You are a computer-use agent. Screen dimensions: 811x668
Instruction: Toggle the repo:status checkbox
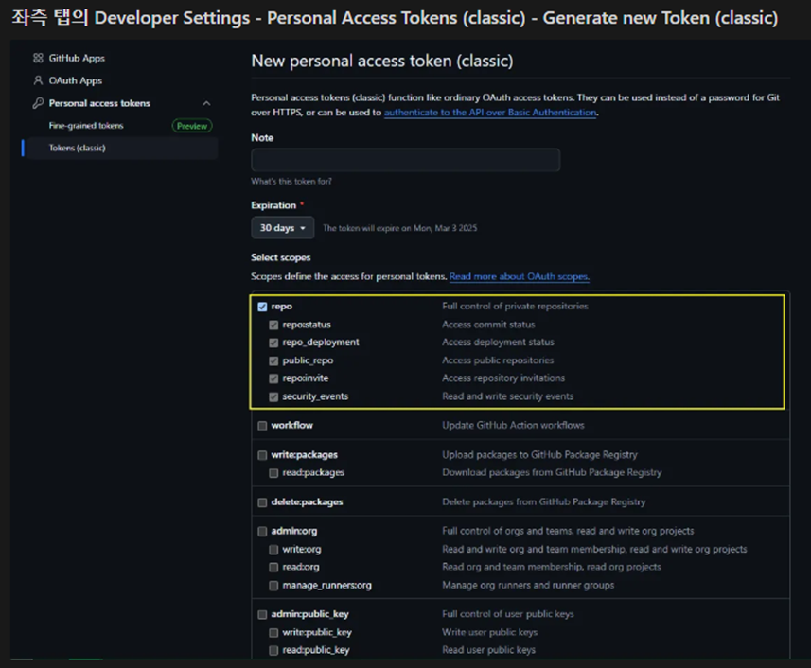click(x=273, y=325)
